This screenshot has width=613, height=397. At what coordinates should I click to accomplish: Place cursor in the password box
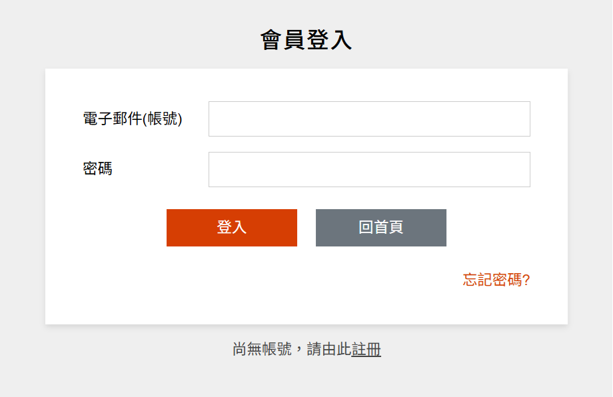369,169
